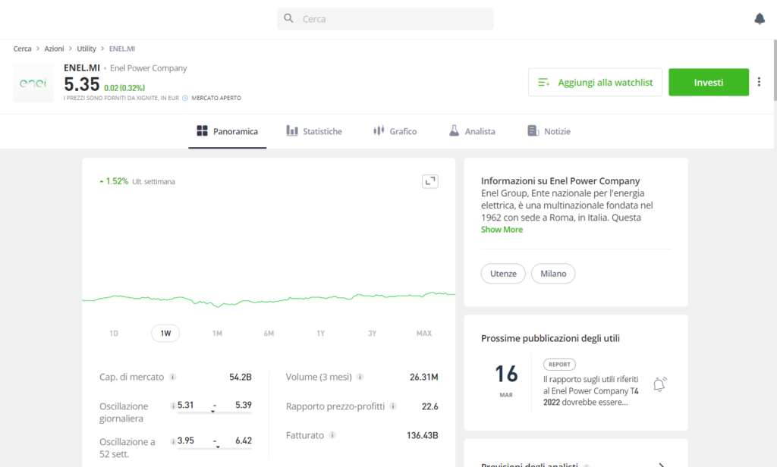The image size is (777, 467).
Task: Open the notifications bell
Action: tap(759, 19)
